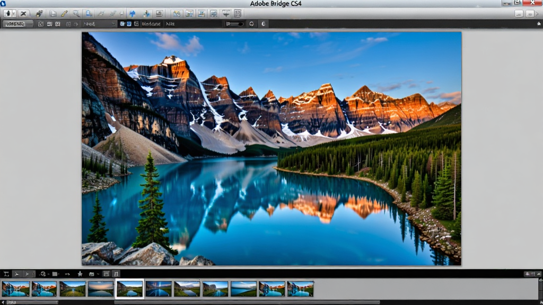The height and width of the screenshot is (305, 543).
Task: Click the star rating icon in bottom toolbar
Action: (x=80, y=274)
